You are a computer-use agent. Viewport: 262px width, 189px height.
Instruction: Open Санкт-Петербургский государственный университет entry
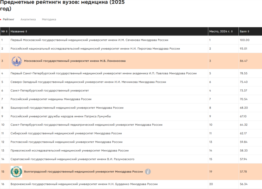pyautogui.click(x=50, y=91)
